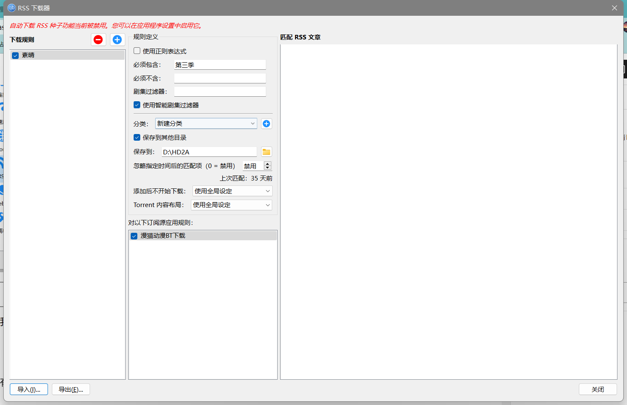This screenshot has height=405, width=627.
Task: Toggle the 使用智能剧集过滤器 checkbox
Action: [137, 105]
